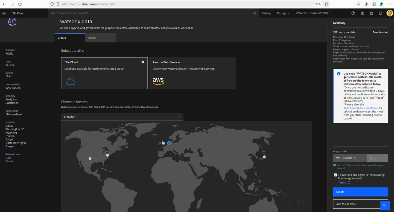Viewport: 394px width, 212px height.
Task: Click the Oregon location text
Action: point(10,146)
